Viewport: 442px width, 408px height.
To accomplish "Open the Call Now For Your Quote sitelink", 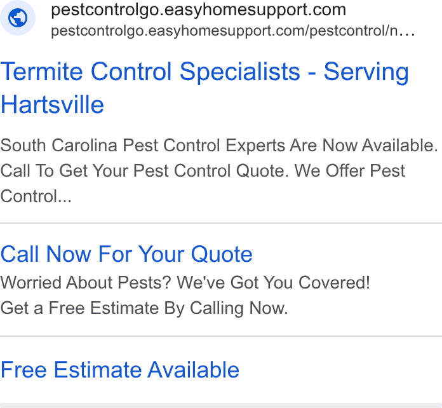I will pyautogui.click(x=126, y=254).
